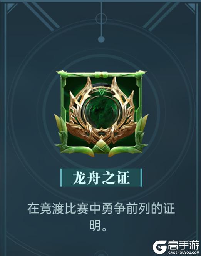This screenshot has width=201, height=256.
Task: Open the GAOSHOUYOU.COM link
Action: click(x=184, y=253)
